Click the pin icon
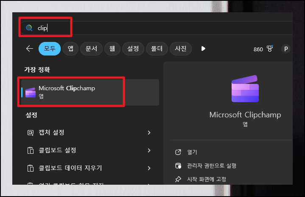 pos(178,179)
